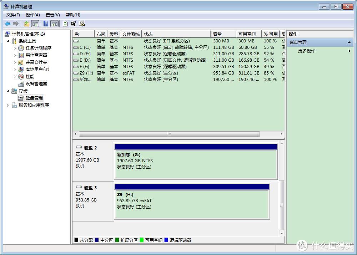
Task: Click the Disk Management (磁盘管理) action header
Action: point(320,42)
